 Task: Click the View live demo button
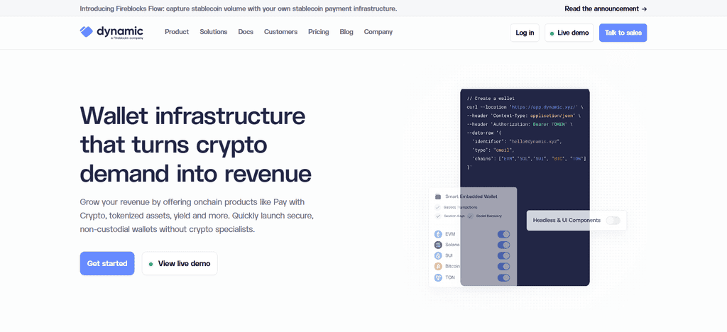point(180,263)
